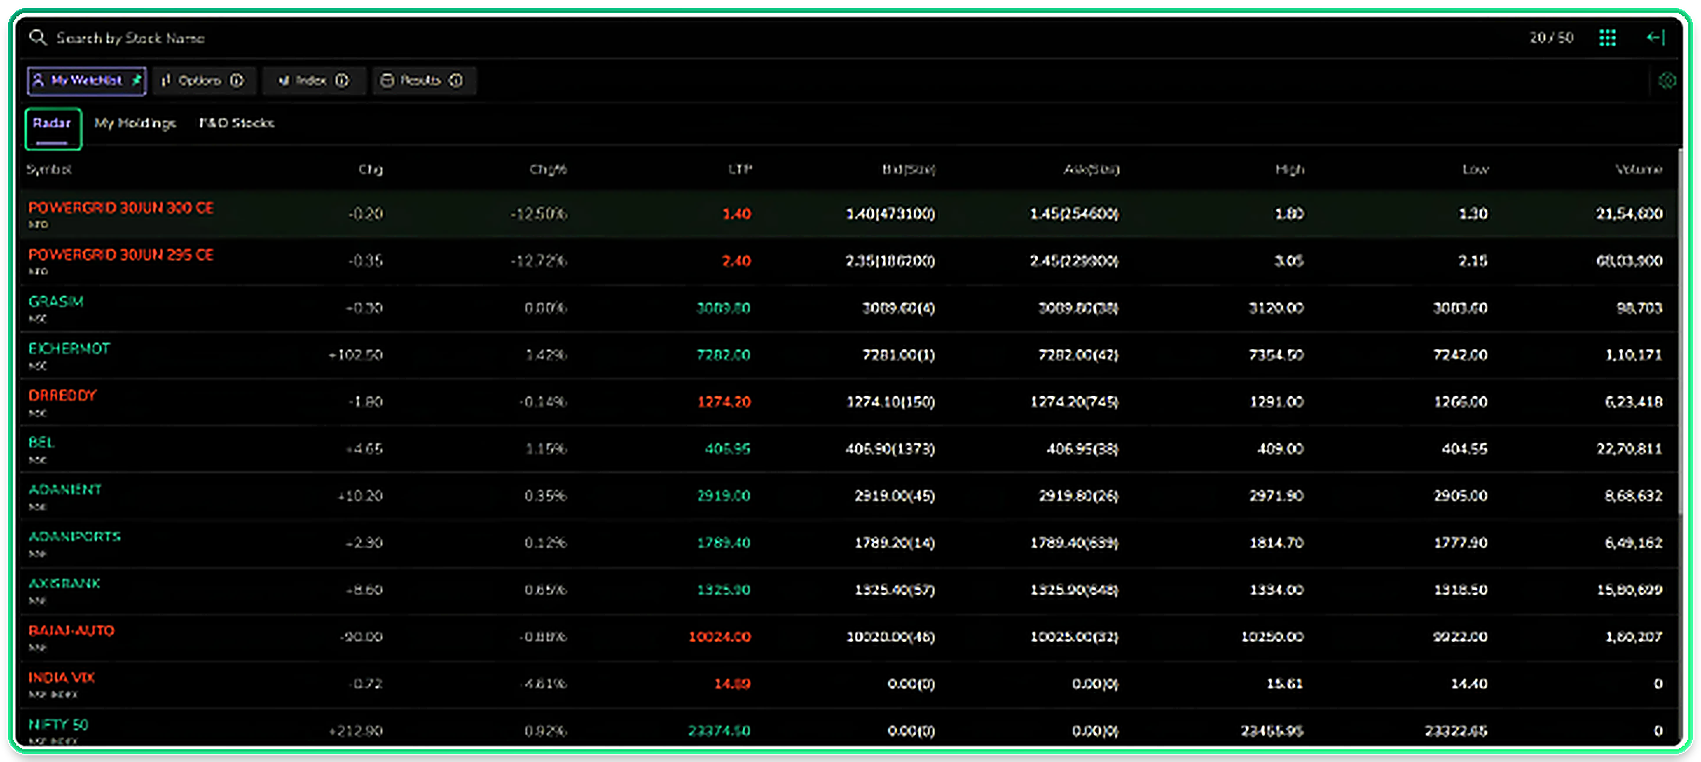Open the grid view icon
The height and width of the screenshot is (762, 1701).
click(x=1607, y=37)
